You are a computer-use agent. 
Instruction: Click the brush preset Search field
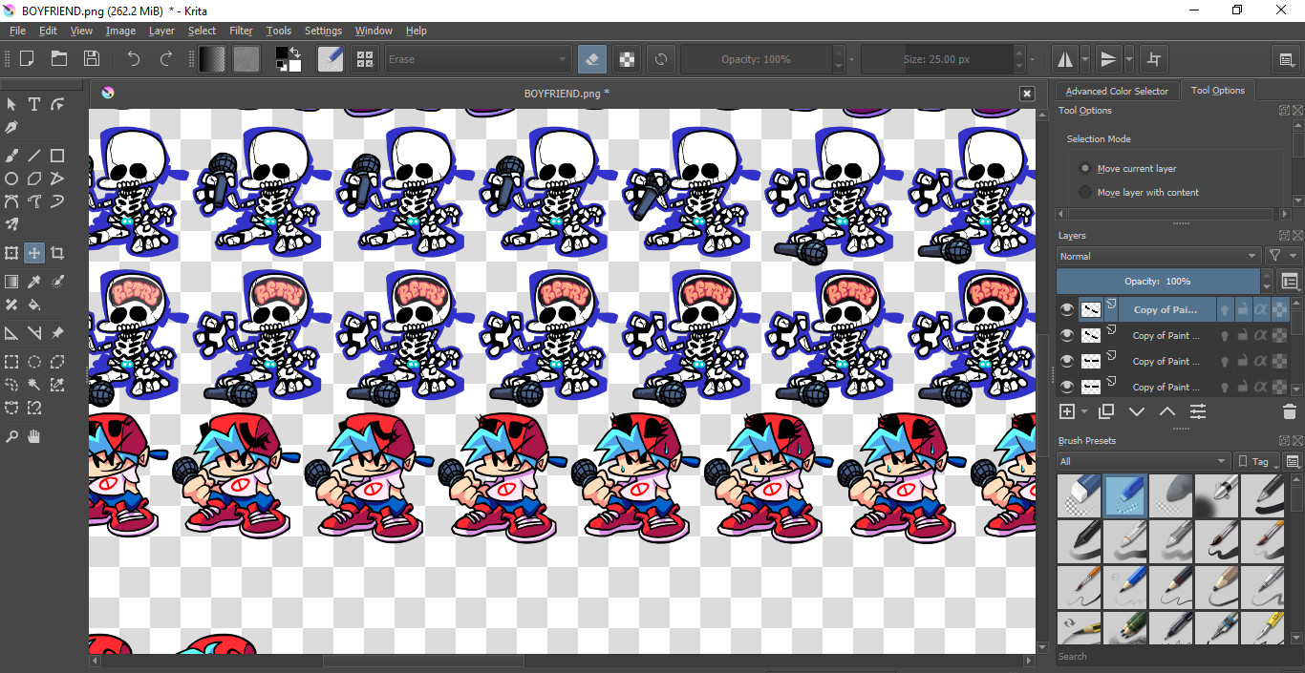coord(1170,656)
